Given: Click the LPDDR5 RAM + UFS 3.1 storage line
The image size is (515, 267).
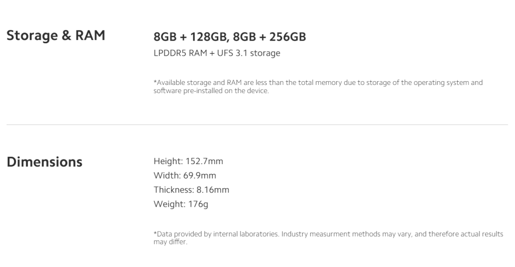Looking at the screenshot, I should 217,53.
